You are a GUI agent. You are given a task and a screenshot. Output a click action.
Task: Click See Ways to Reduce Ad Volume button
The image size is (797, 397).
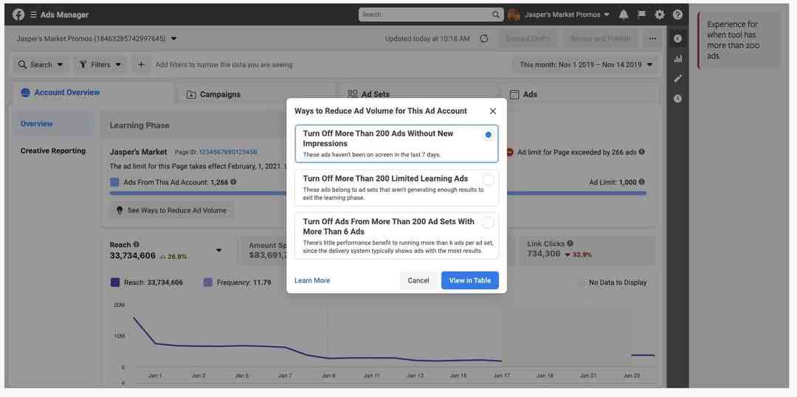pos(172,210)
